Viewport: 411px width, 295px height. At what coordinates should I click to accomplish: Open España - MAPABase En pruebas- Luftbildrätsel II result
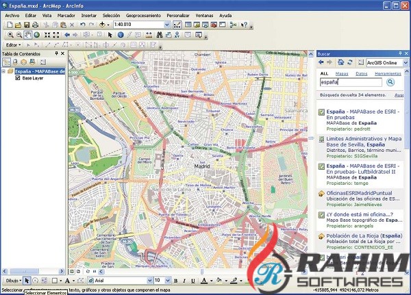tap(363, 169)
